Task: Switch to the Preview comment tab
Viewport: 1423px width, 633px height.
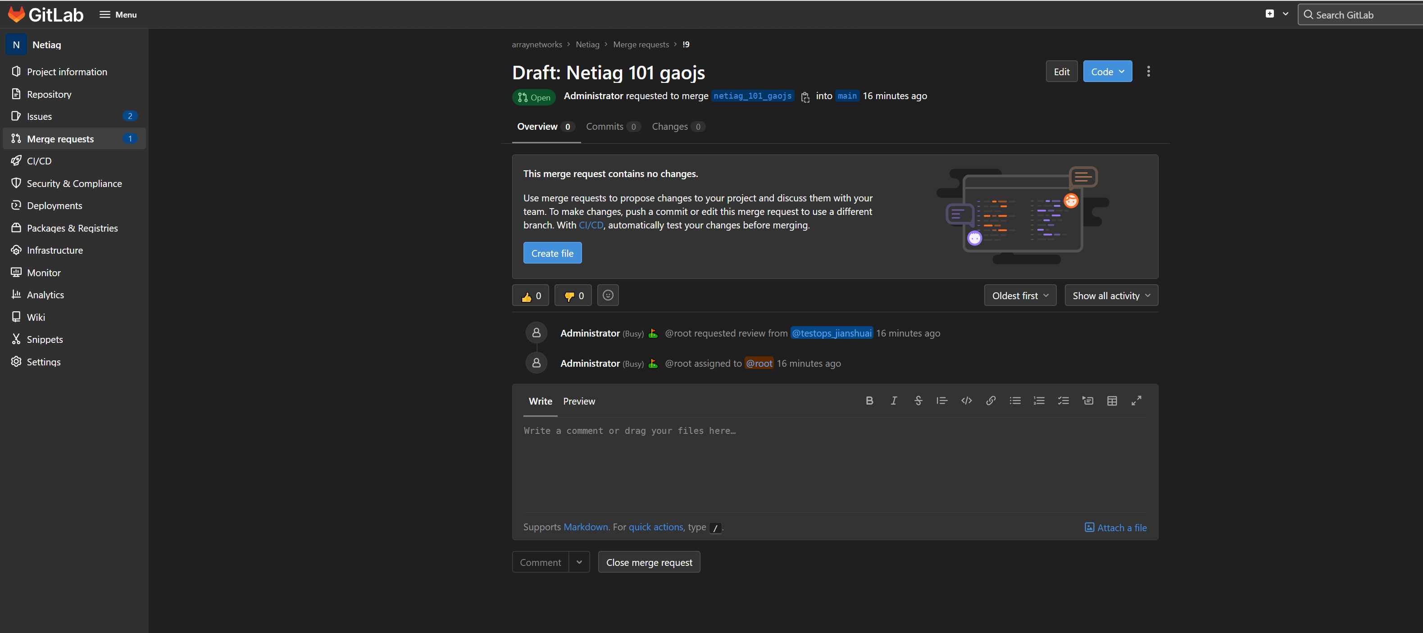Action: point(579,401)
